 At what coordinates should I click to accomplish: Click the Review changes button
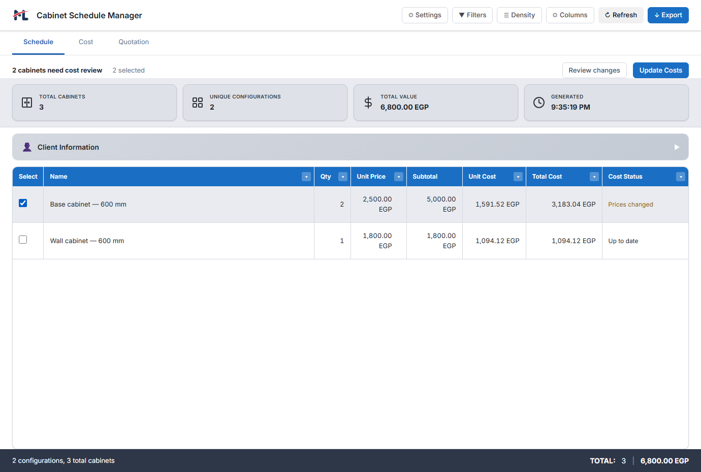tap(594, 71)
